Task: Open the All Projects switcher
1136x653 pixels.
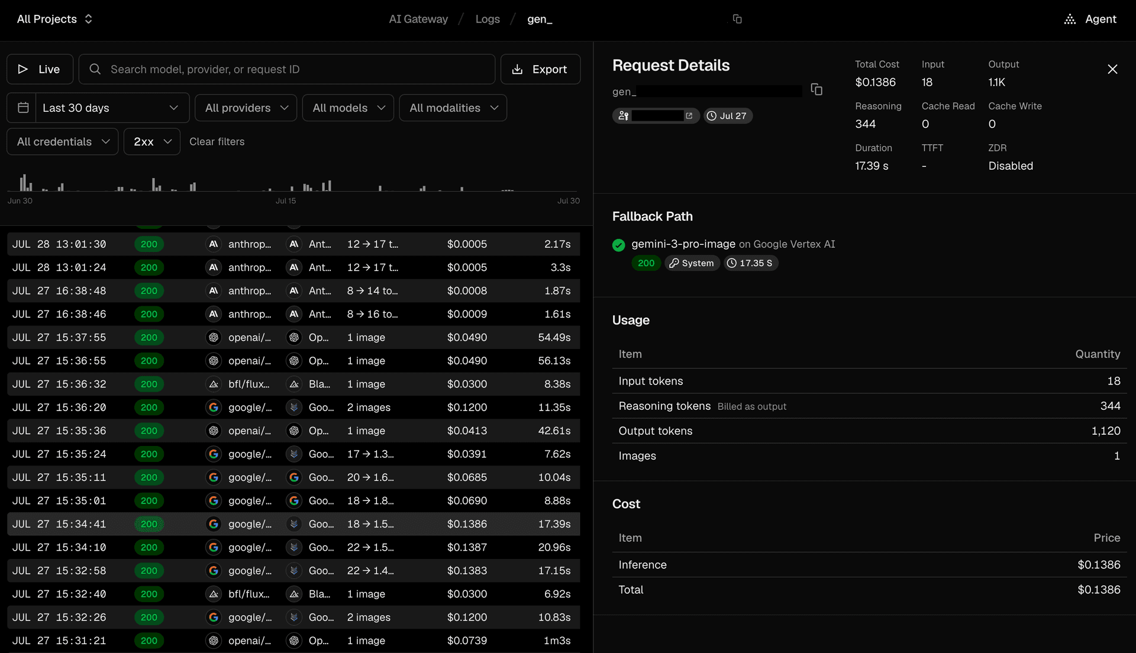Action: tap(54, 19)
